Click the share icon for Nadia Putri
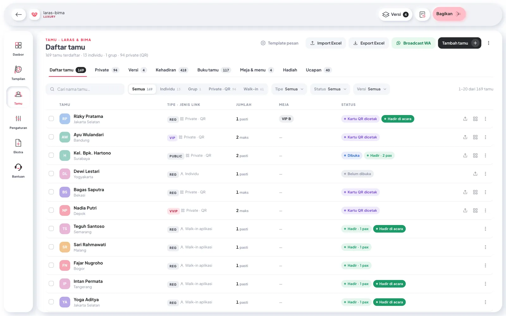Screen dimensions: 506x316 tap(465, 210)
